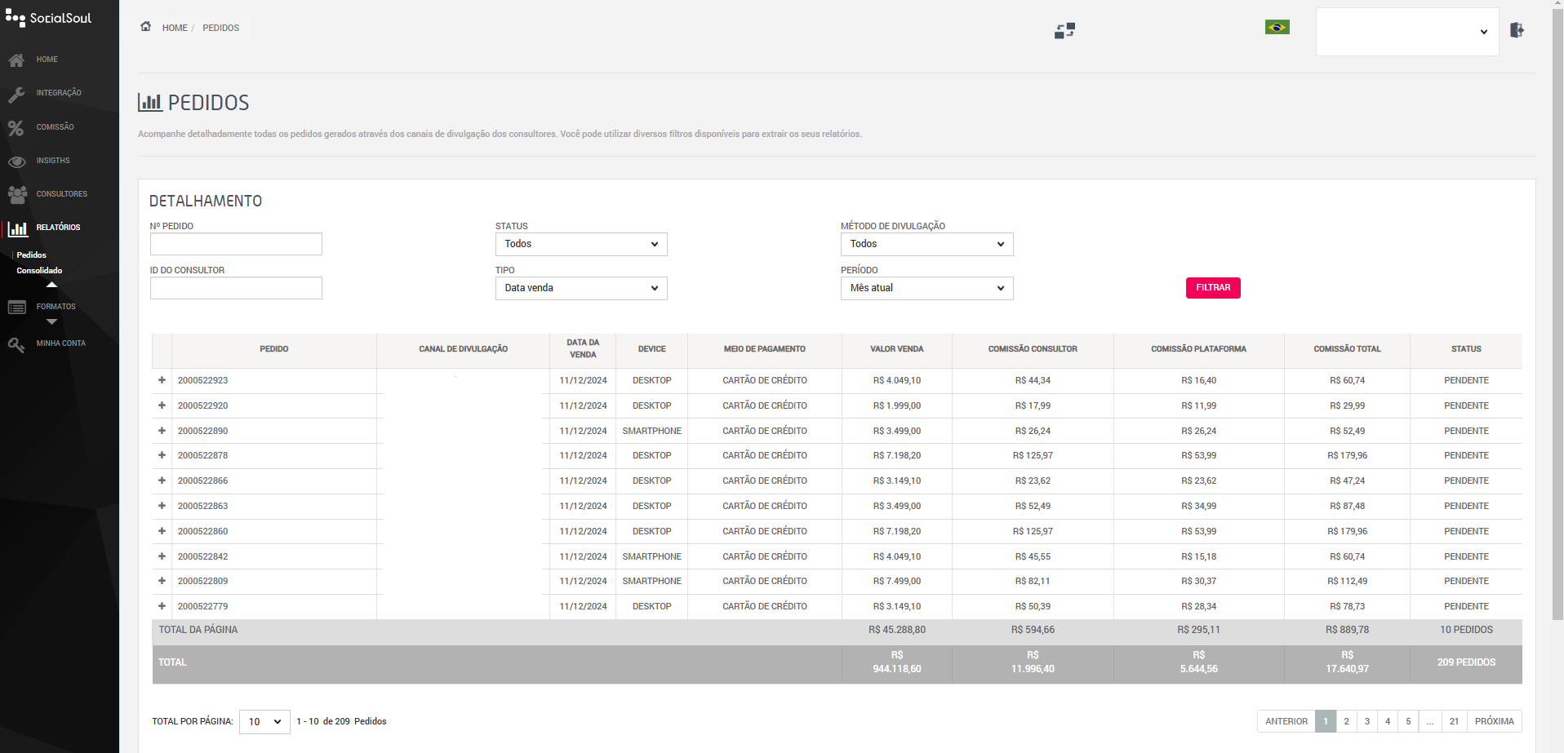Viewport: 1564px width, 753px height.
Task: Expand order 2000522863 row
Action: (162, 506)
